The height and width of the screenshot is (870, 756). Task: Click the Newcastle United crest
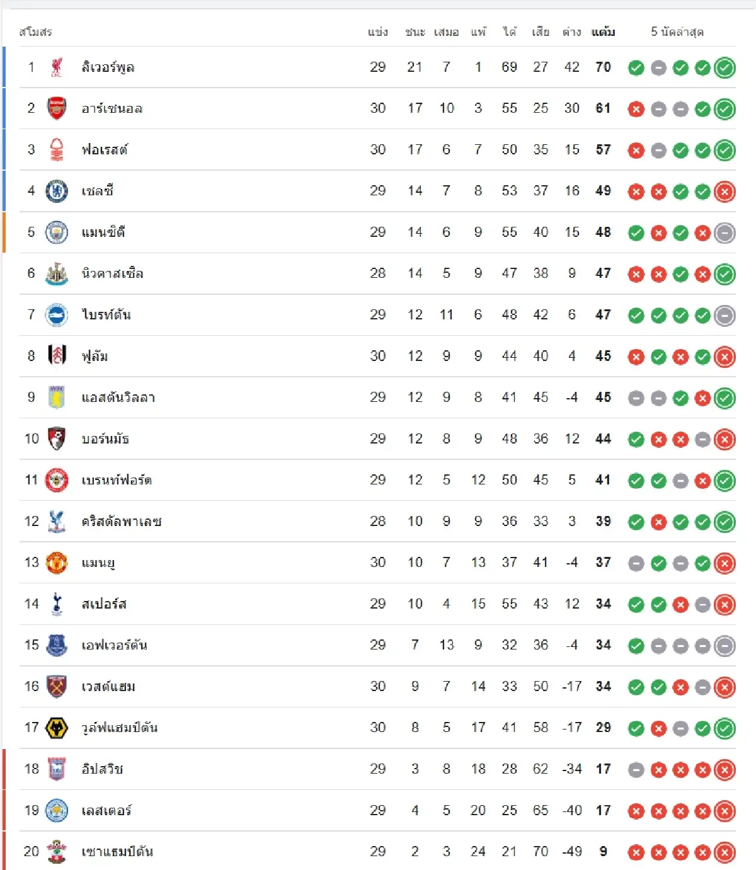coord(57,273)
